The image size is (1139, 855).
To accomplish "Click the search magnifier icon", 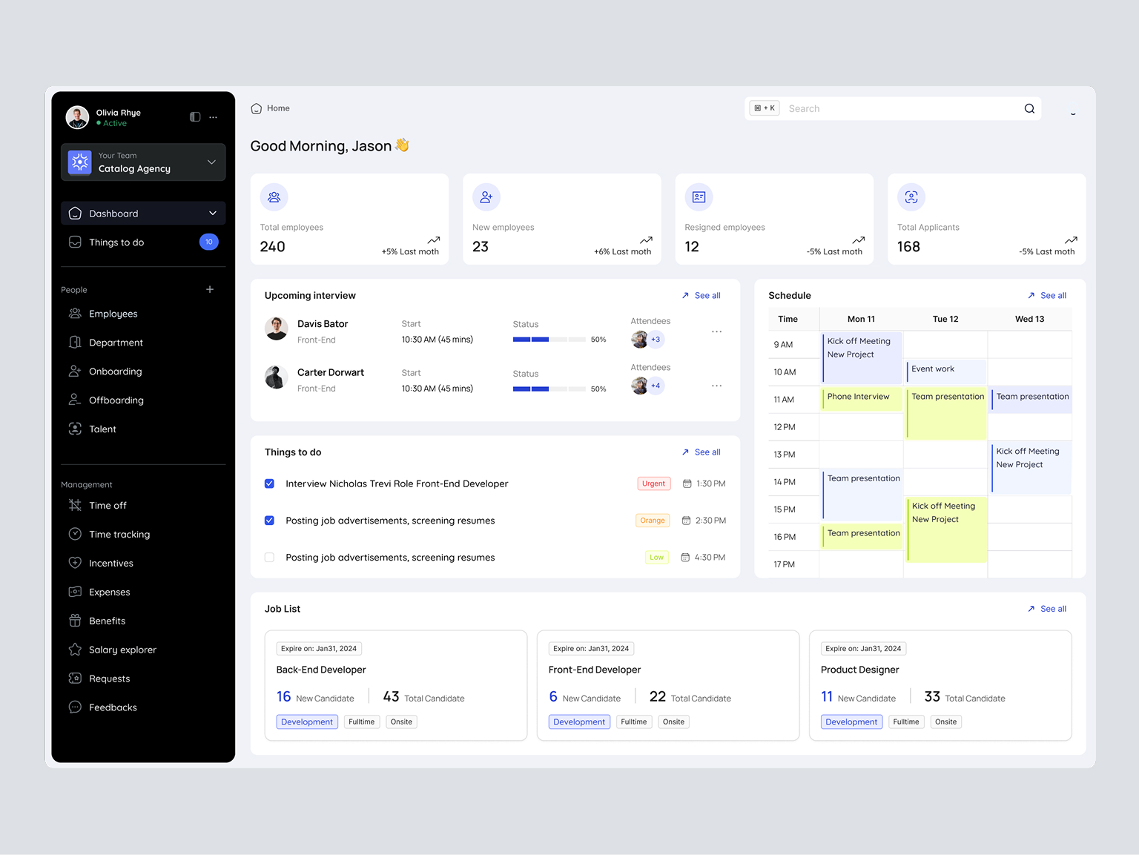I will pos(1029,108).
